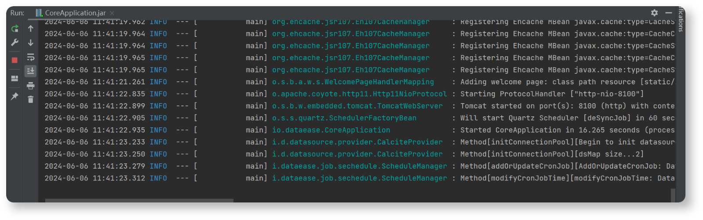Viewport: 703px width, 220px height.
Task: Click the io.dataease.CoreApplication logger name
Action: (x=331, y=130)
